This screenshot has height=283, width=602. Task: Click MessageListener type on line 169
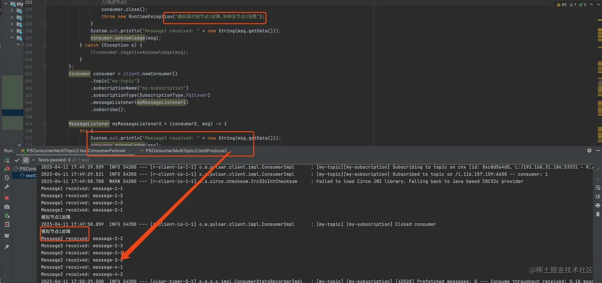[89, 124]
